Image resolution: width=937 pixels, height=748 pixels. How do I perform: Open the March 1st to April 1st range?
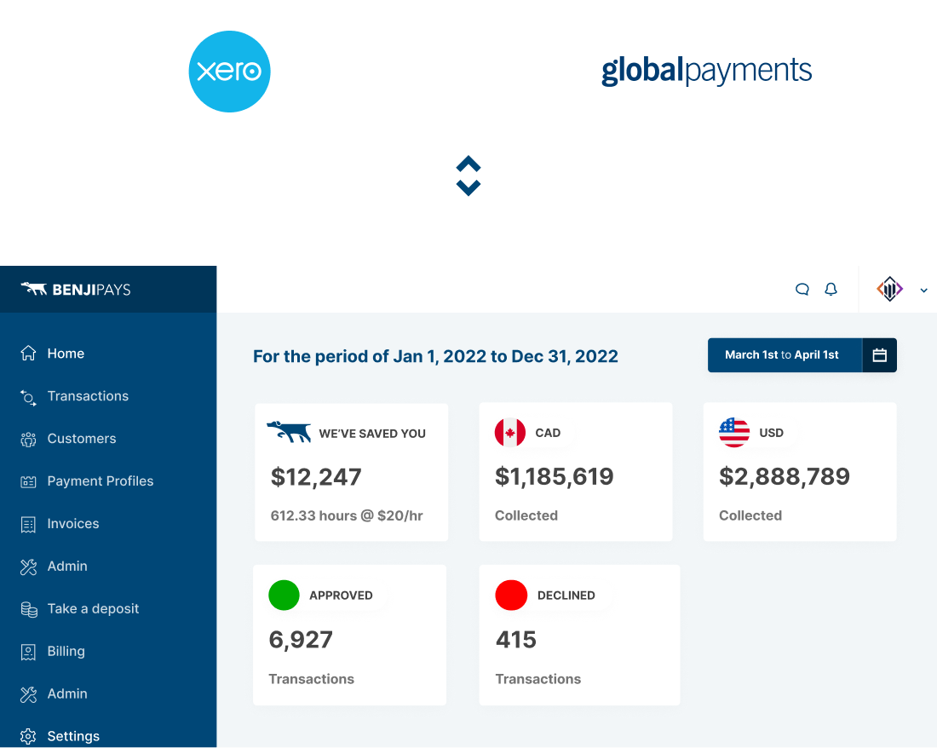coord(782,355)
